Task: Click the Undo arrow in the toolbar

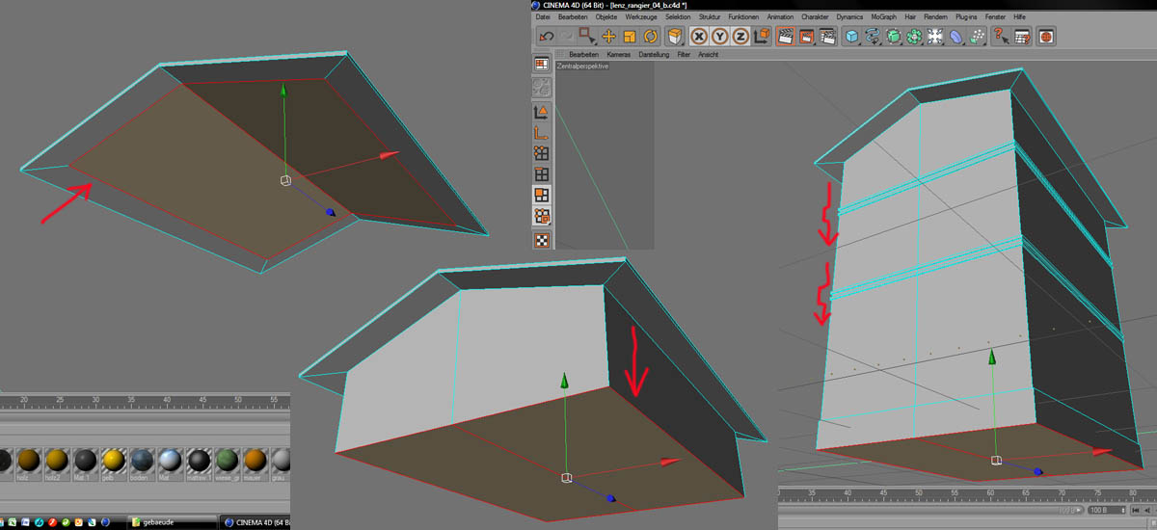Action: 546,37
